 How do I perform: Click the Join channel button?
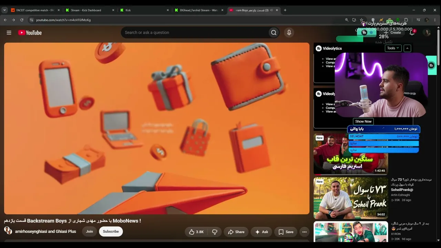click(90, 231)
